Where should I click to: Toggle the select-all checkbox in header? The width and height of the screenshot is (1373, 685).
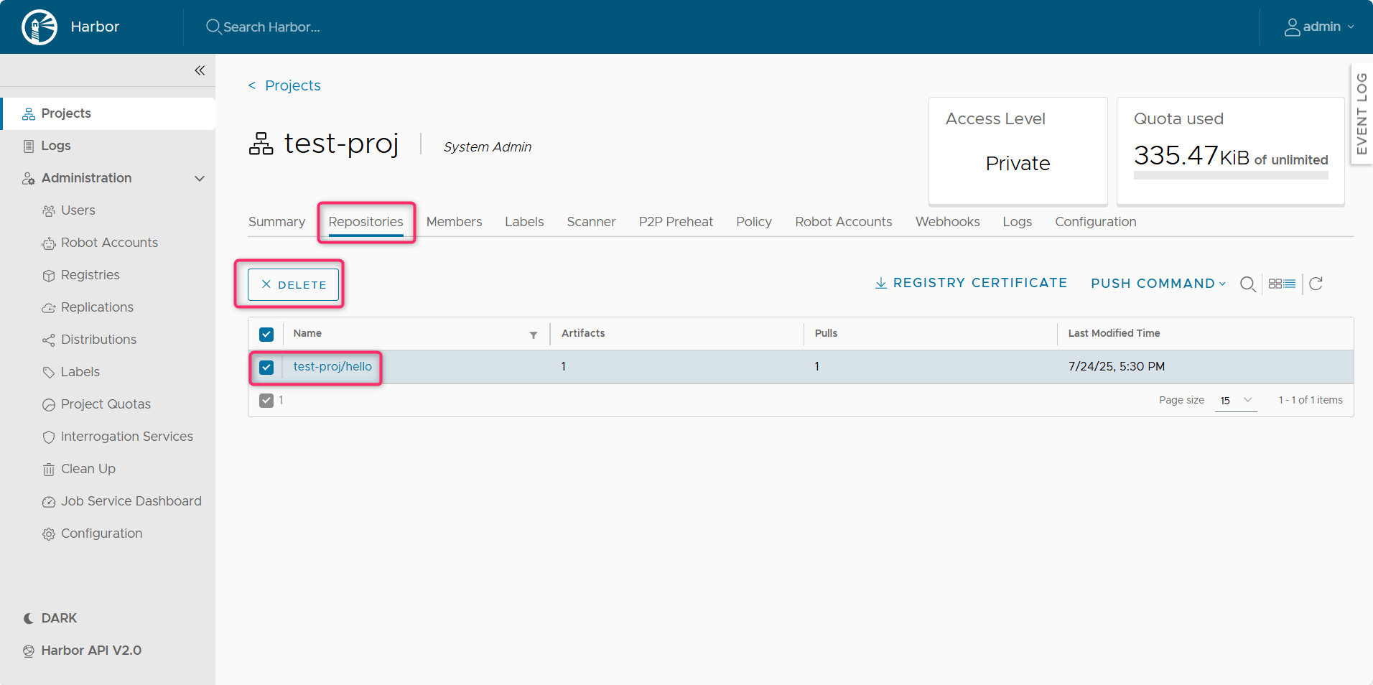266,334
